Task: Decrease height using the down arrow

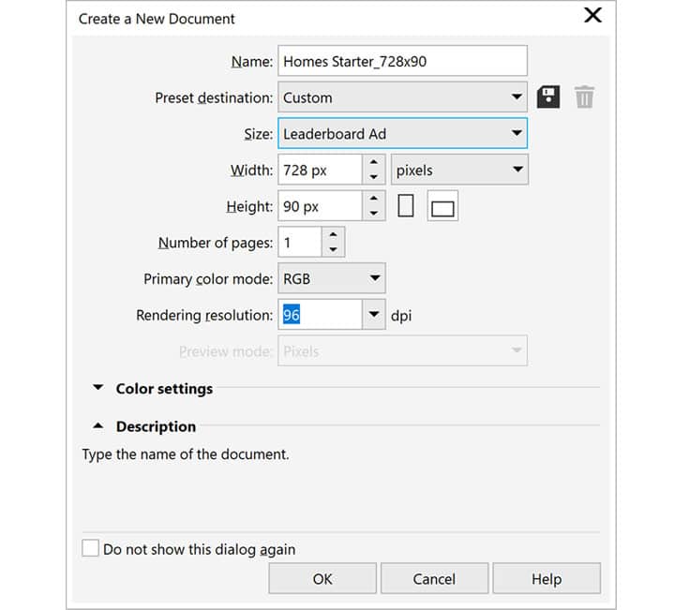Action: [374, 213]
